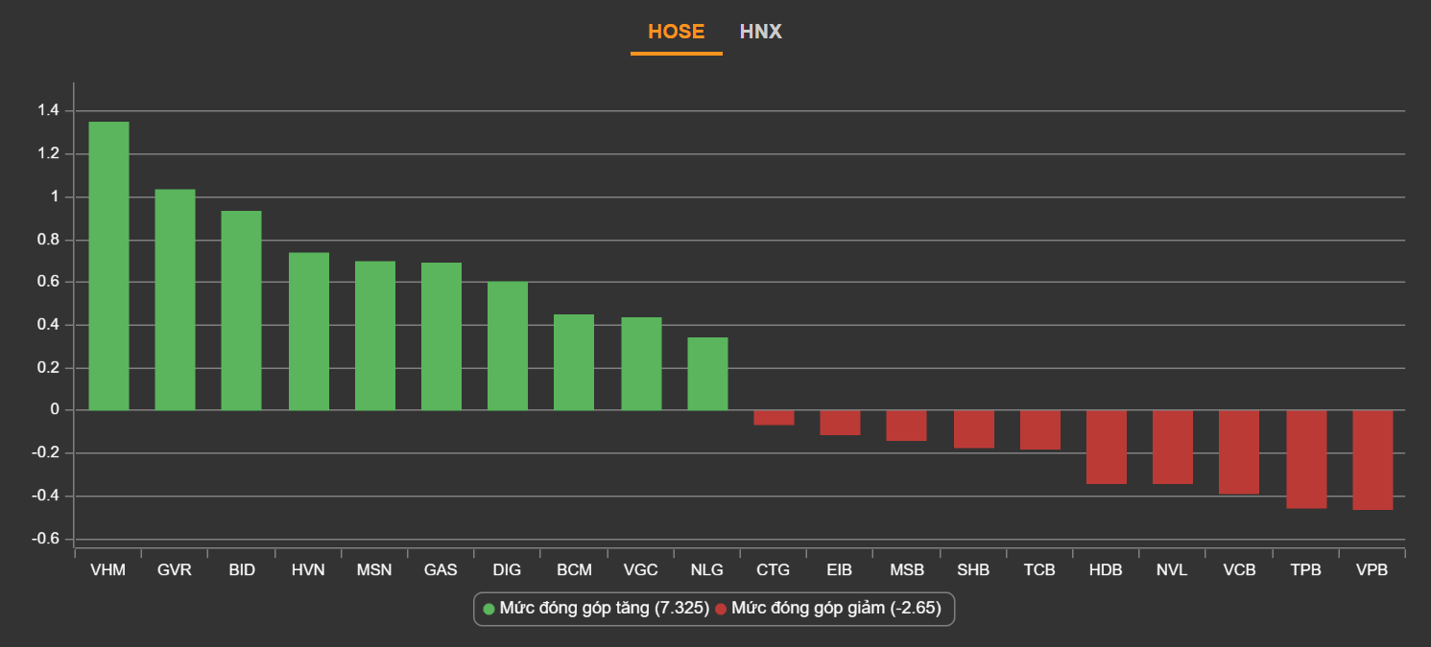Switch to the HNX tab
Screen dimensions: 1431x647
pos(760,32)
